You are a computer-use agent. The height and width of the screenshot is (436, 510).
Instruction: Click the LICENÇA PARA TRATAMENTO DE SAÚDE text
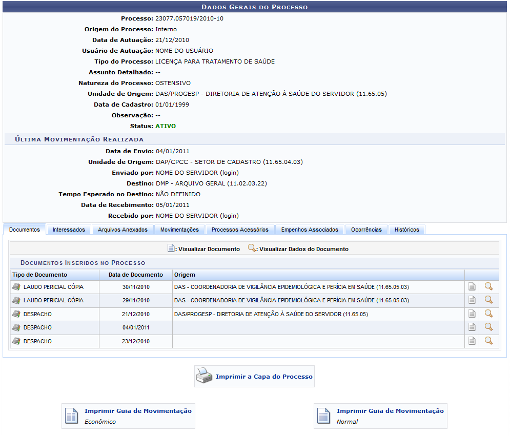click(215, 61)
